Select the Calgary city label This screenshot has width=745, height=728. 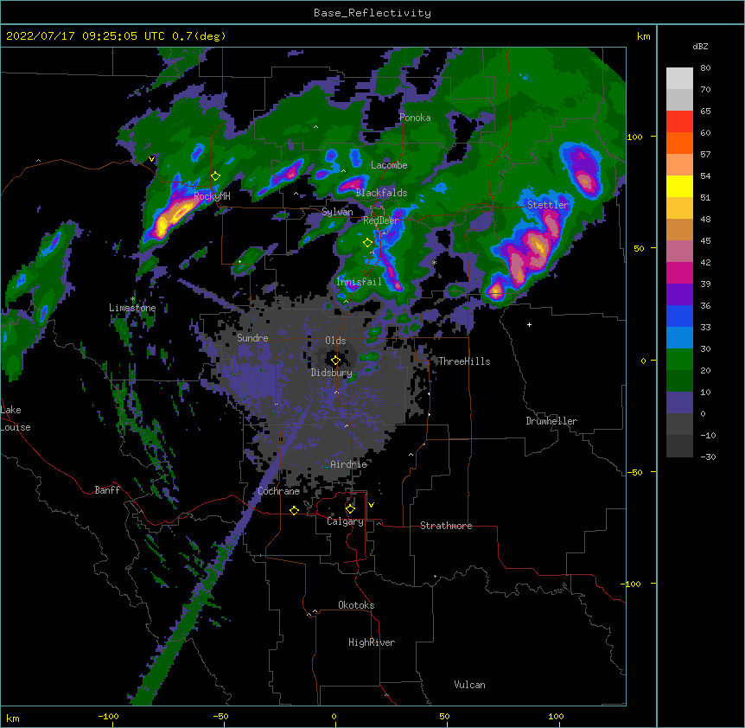pos(345,521)
